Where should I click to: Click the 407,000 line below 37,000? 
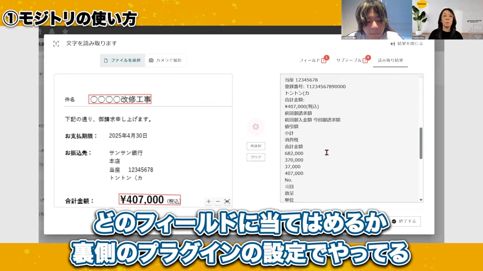(294, 173)
